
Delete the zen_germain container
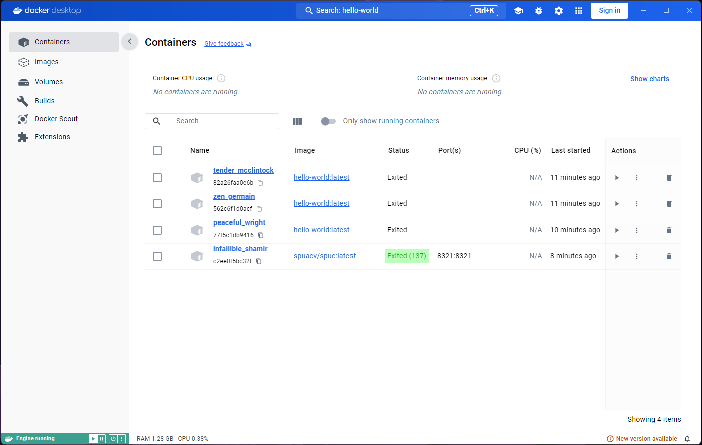pos(669,204)
